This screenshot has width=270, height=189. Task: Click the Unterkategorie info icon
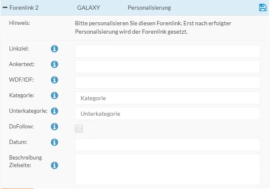pyautogui.click(x=54, y=111)
